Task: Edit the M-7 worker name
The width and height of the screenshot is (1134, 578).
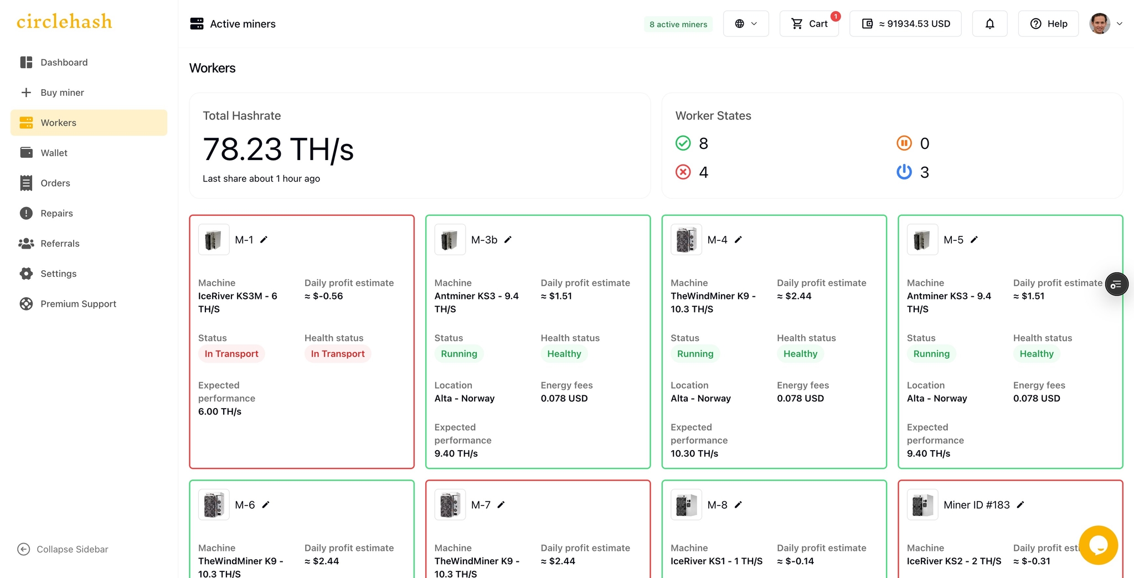Action: coord(501,505)
